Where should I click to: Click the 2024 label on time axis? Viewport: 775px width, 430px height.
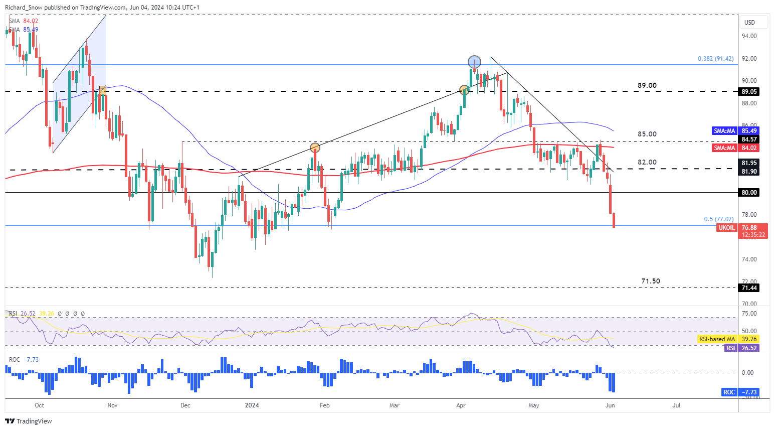[252, 405]
